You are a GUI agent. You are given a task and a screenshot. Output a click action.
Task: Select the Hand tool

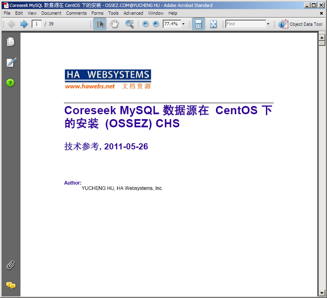pos(114,24)
